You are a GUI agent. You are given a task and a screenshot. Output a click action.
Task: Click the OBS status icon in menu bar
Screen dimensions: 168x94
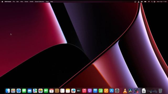[x=135, y=2]
